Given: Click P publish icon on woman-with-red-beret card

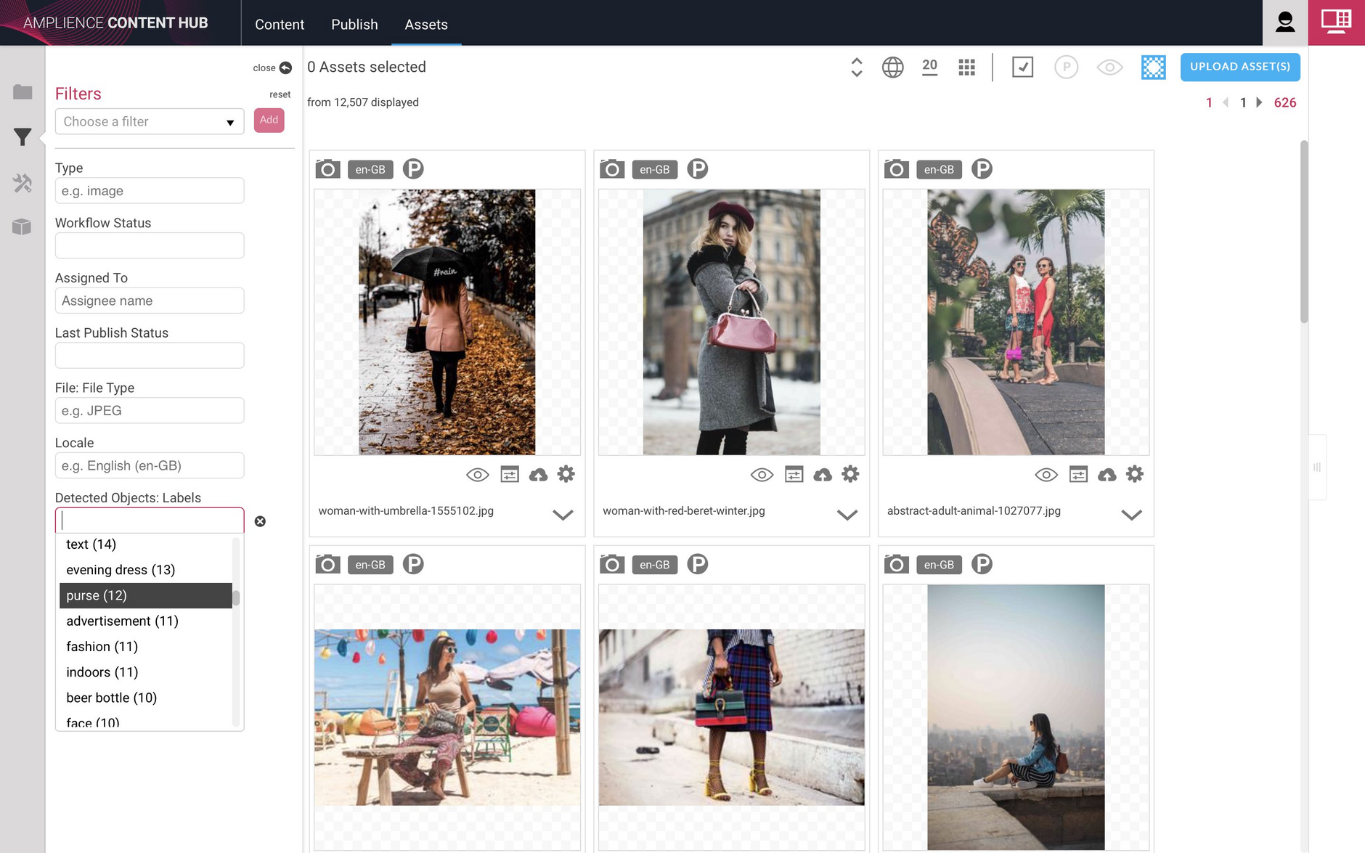Looking at the screenshot, I should (698, 169).
